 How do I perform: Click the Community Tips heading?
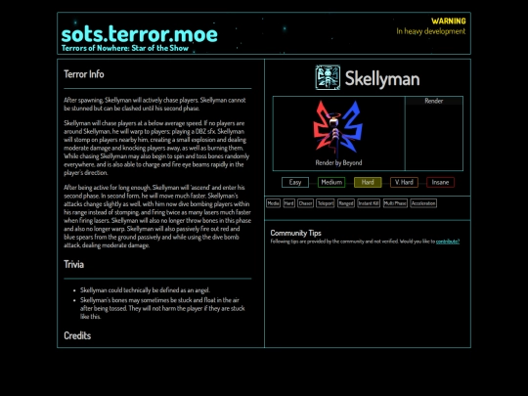point(295,233)
